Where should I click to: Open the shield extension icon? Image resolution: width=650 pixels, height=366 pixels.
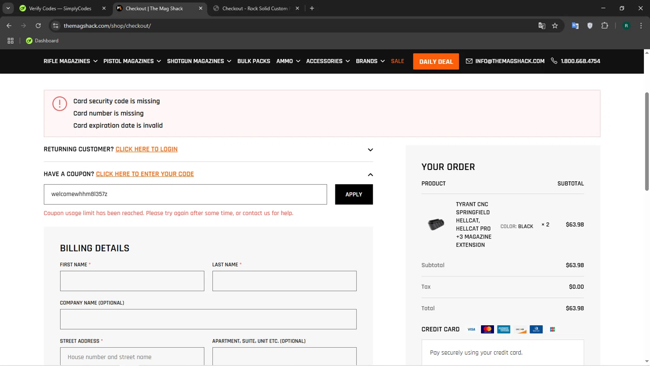click(x=590, y=26)
